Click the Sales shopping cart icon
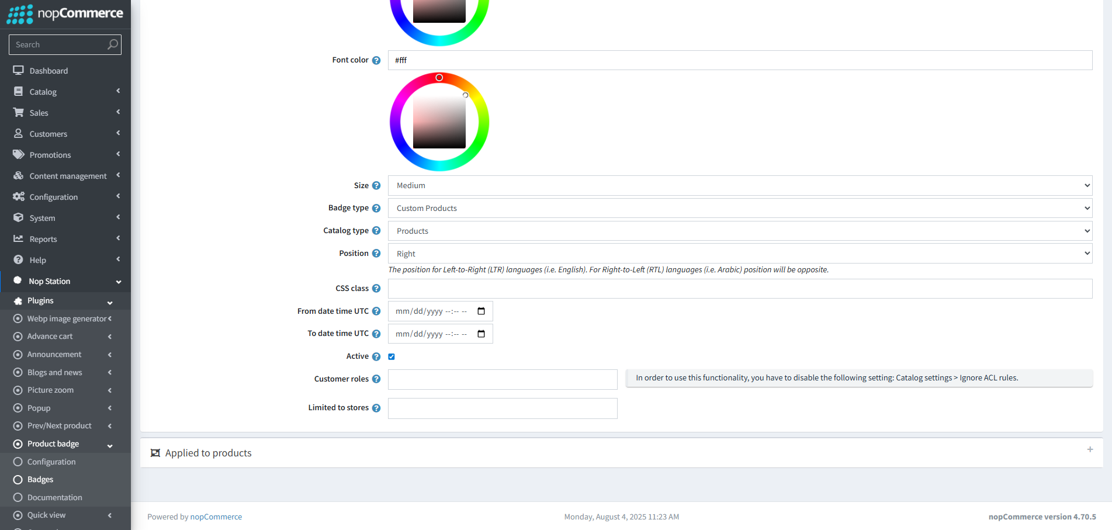This screenshot has height=530, width=1112. point(19,112)
